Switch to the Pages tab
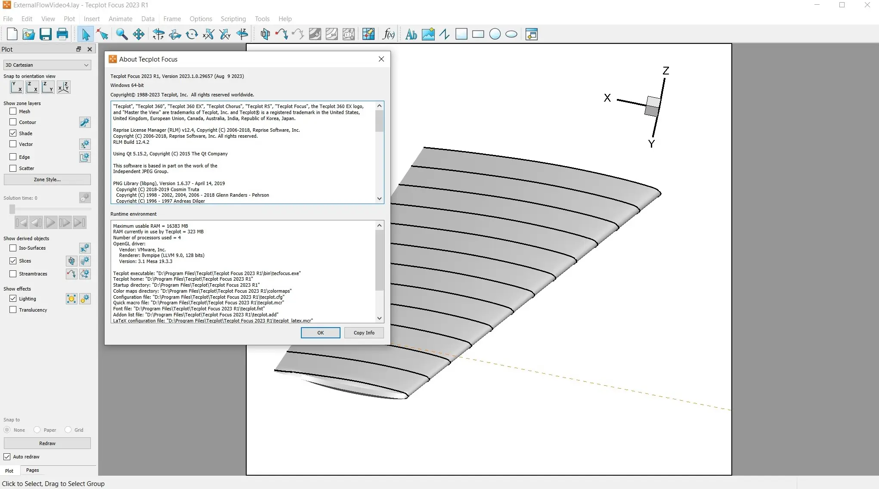The height and width of the screenshot is (489, 879). click(x=32, y=470)
